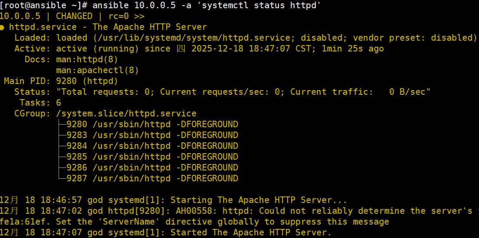Click the 'CHANGED' result status
The image size is (479, 238).
(74, 16)
